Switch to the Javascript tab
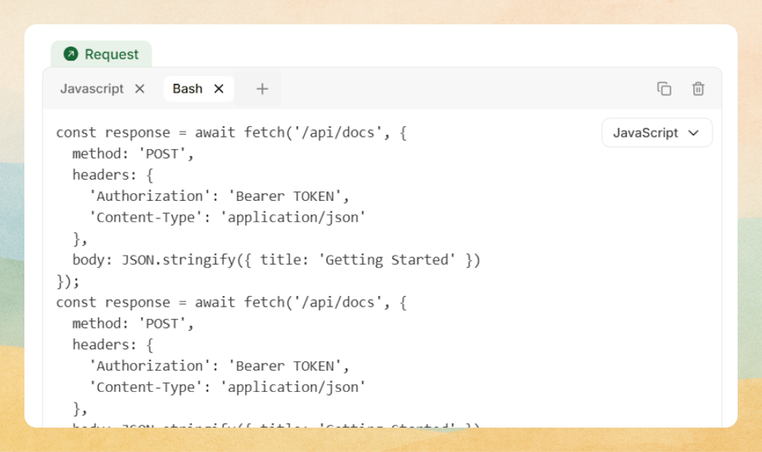Screen dimensions: 762x452 92,89
